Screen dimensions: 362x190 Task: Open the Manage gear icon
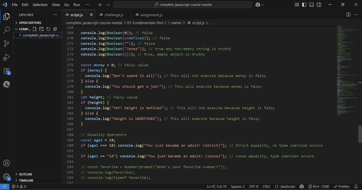[6, 177]
